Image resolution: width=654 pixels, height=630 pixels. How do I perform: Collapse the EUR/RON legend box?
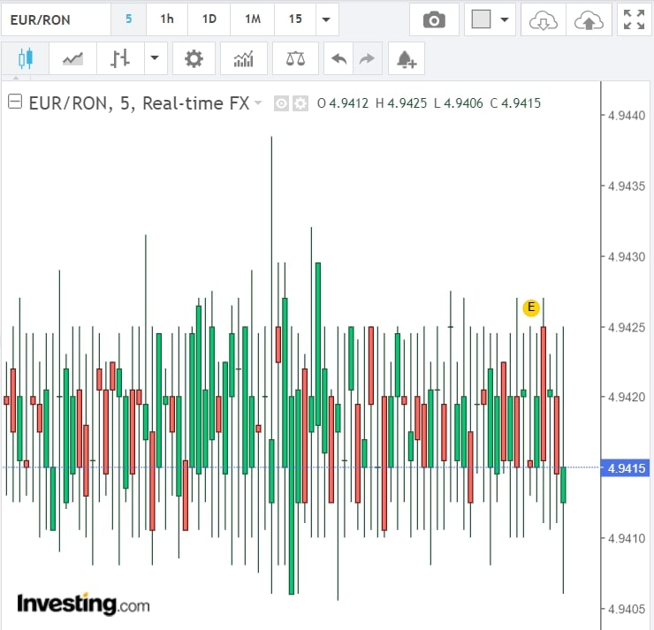tap(15, 102)
